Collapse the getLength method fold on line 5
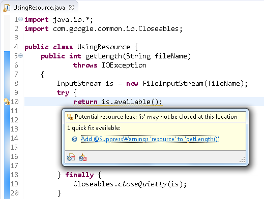 [x=20, y=55]
